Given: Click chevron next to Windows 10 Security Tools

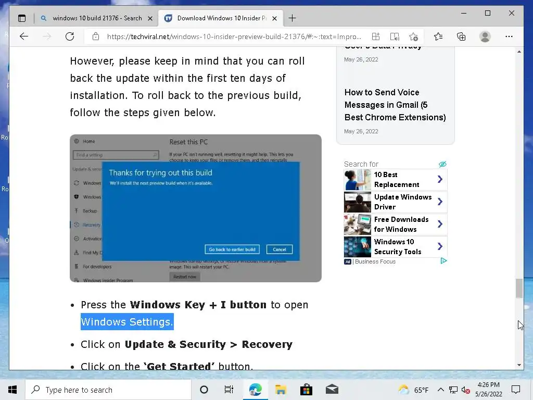Looking at the screenshot, I should [440, 246].
